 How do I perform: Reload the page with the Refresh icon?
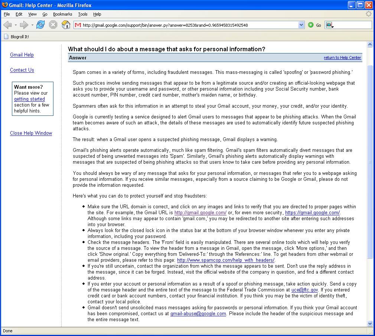click(x=40, y=25)
